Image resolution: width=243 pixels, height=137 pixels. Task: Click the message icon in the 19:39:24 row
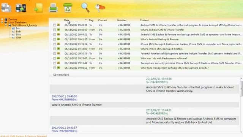click(58, 44)
